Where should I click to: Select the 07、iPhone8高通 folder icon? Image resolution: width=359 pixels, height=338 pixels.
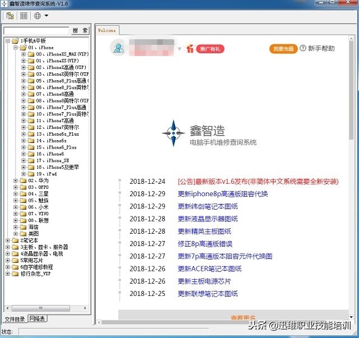click(31, 94)
